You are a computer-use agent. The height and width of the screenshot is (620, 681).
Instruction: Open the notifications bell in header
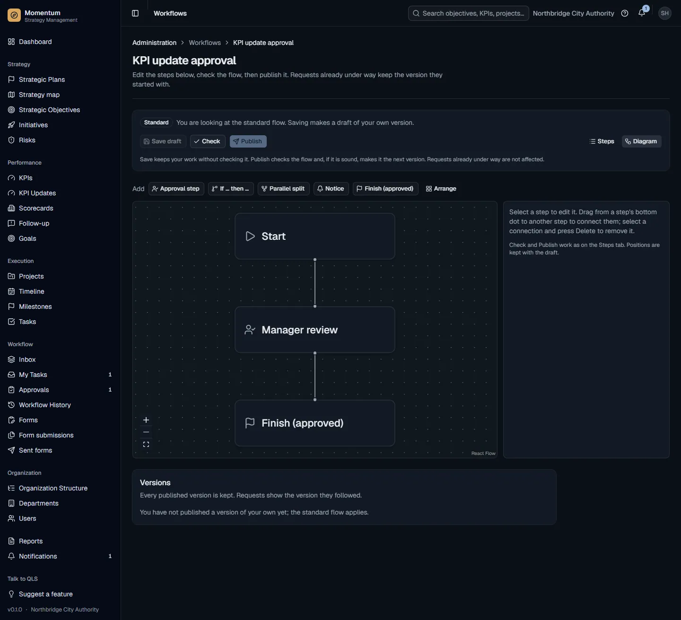pos(642,13)
